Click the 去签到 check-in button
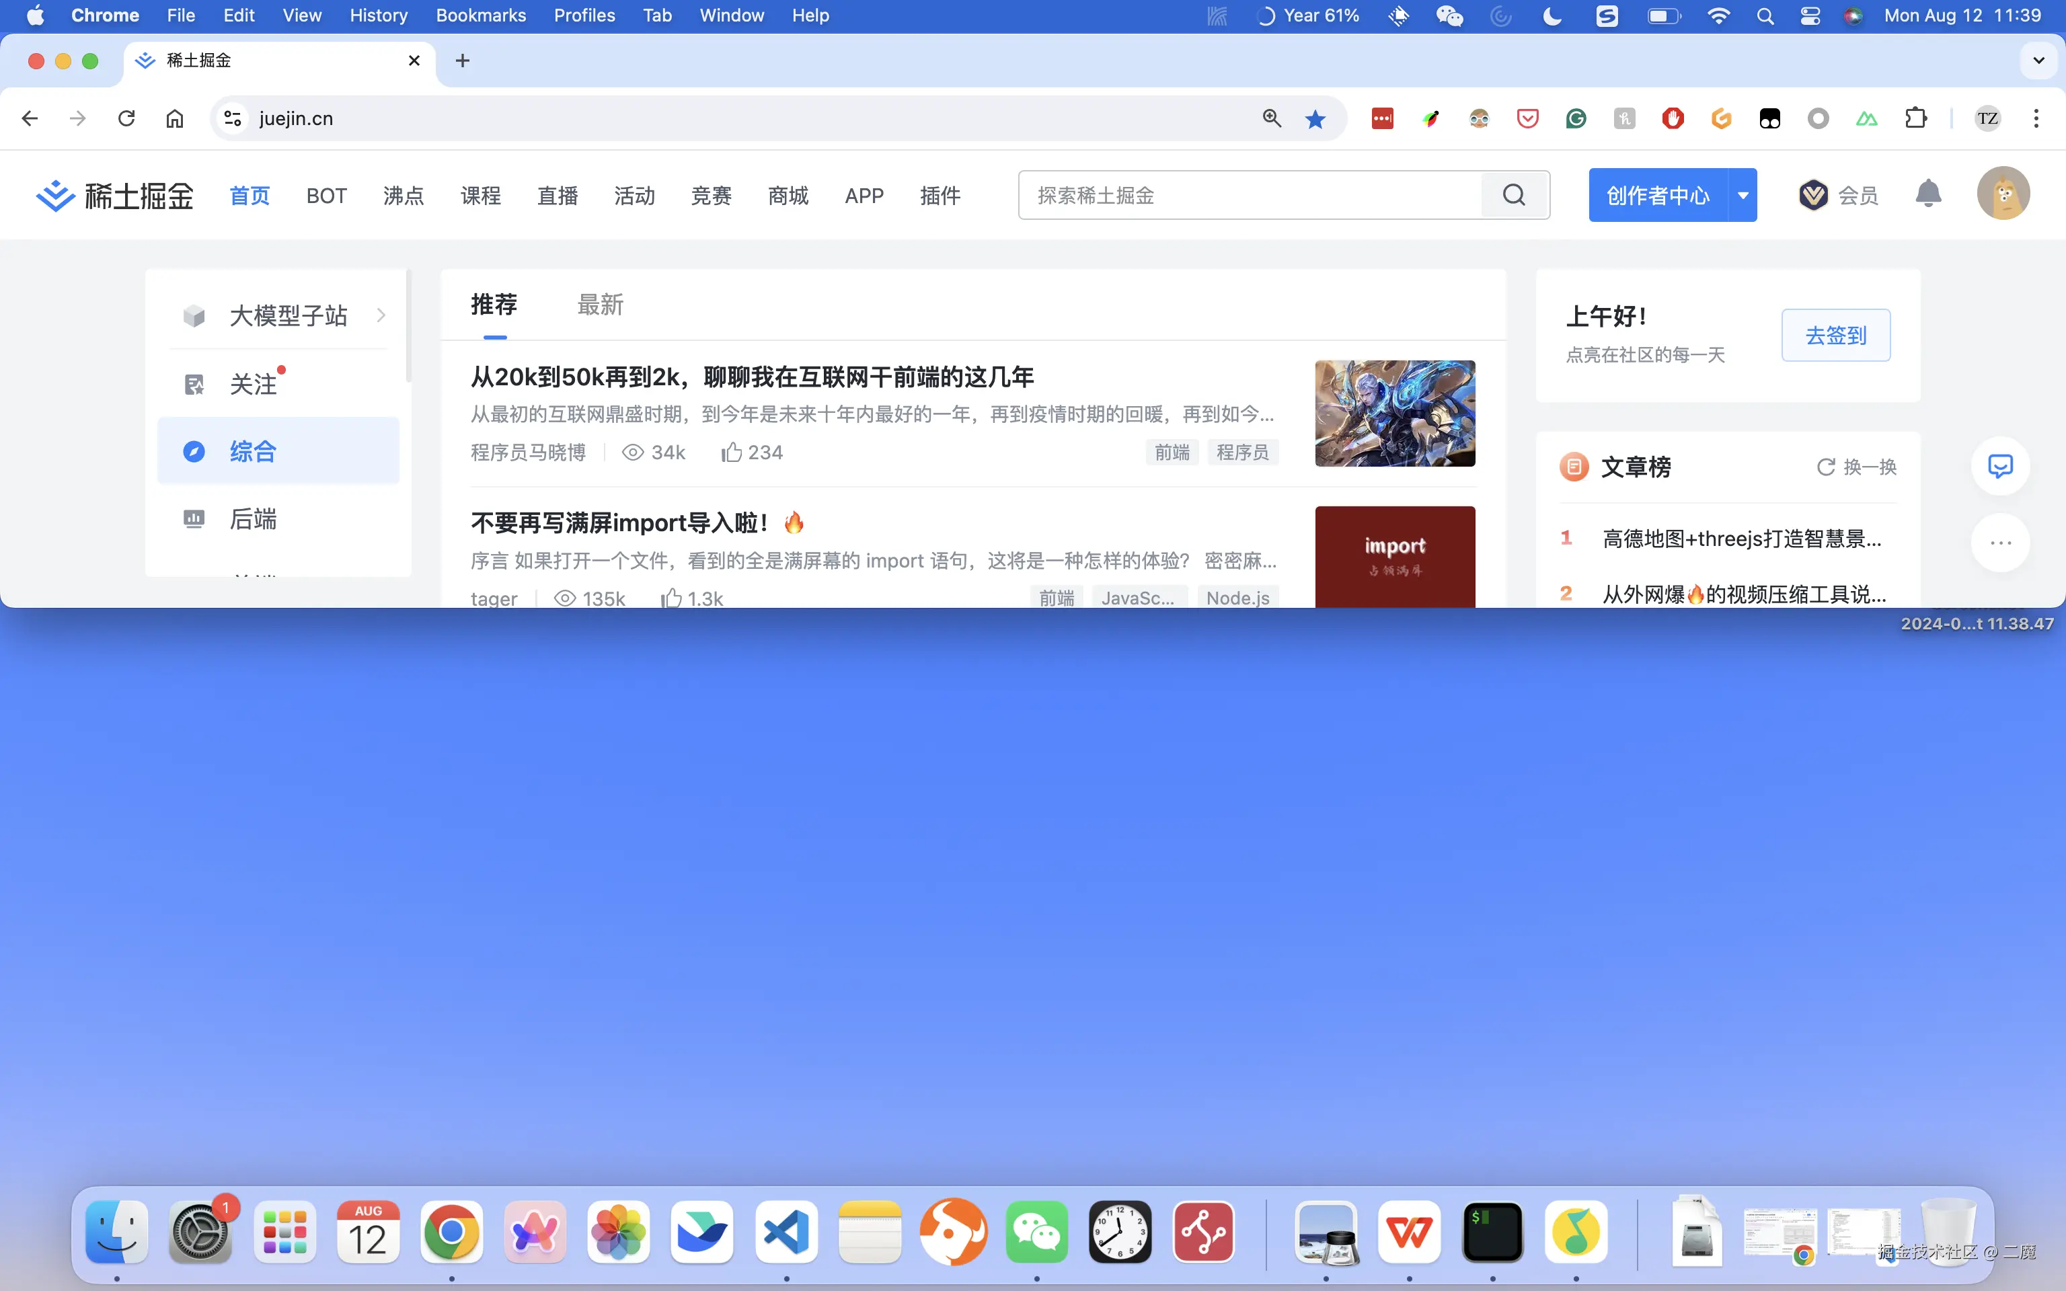This screenshot has width=2066, height=1291. [x=1835, y=335]
